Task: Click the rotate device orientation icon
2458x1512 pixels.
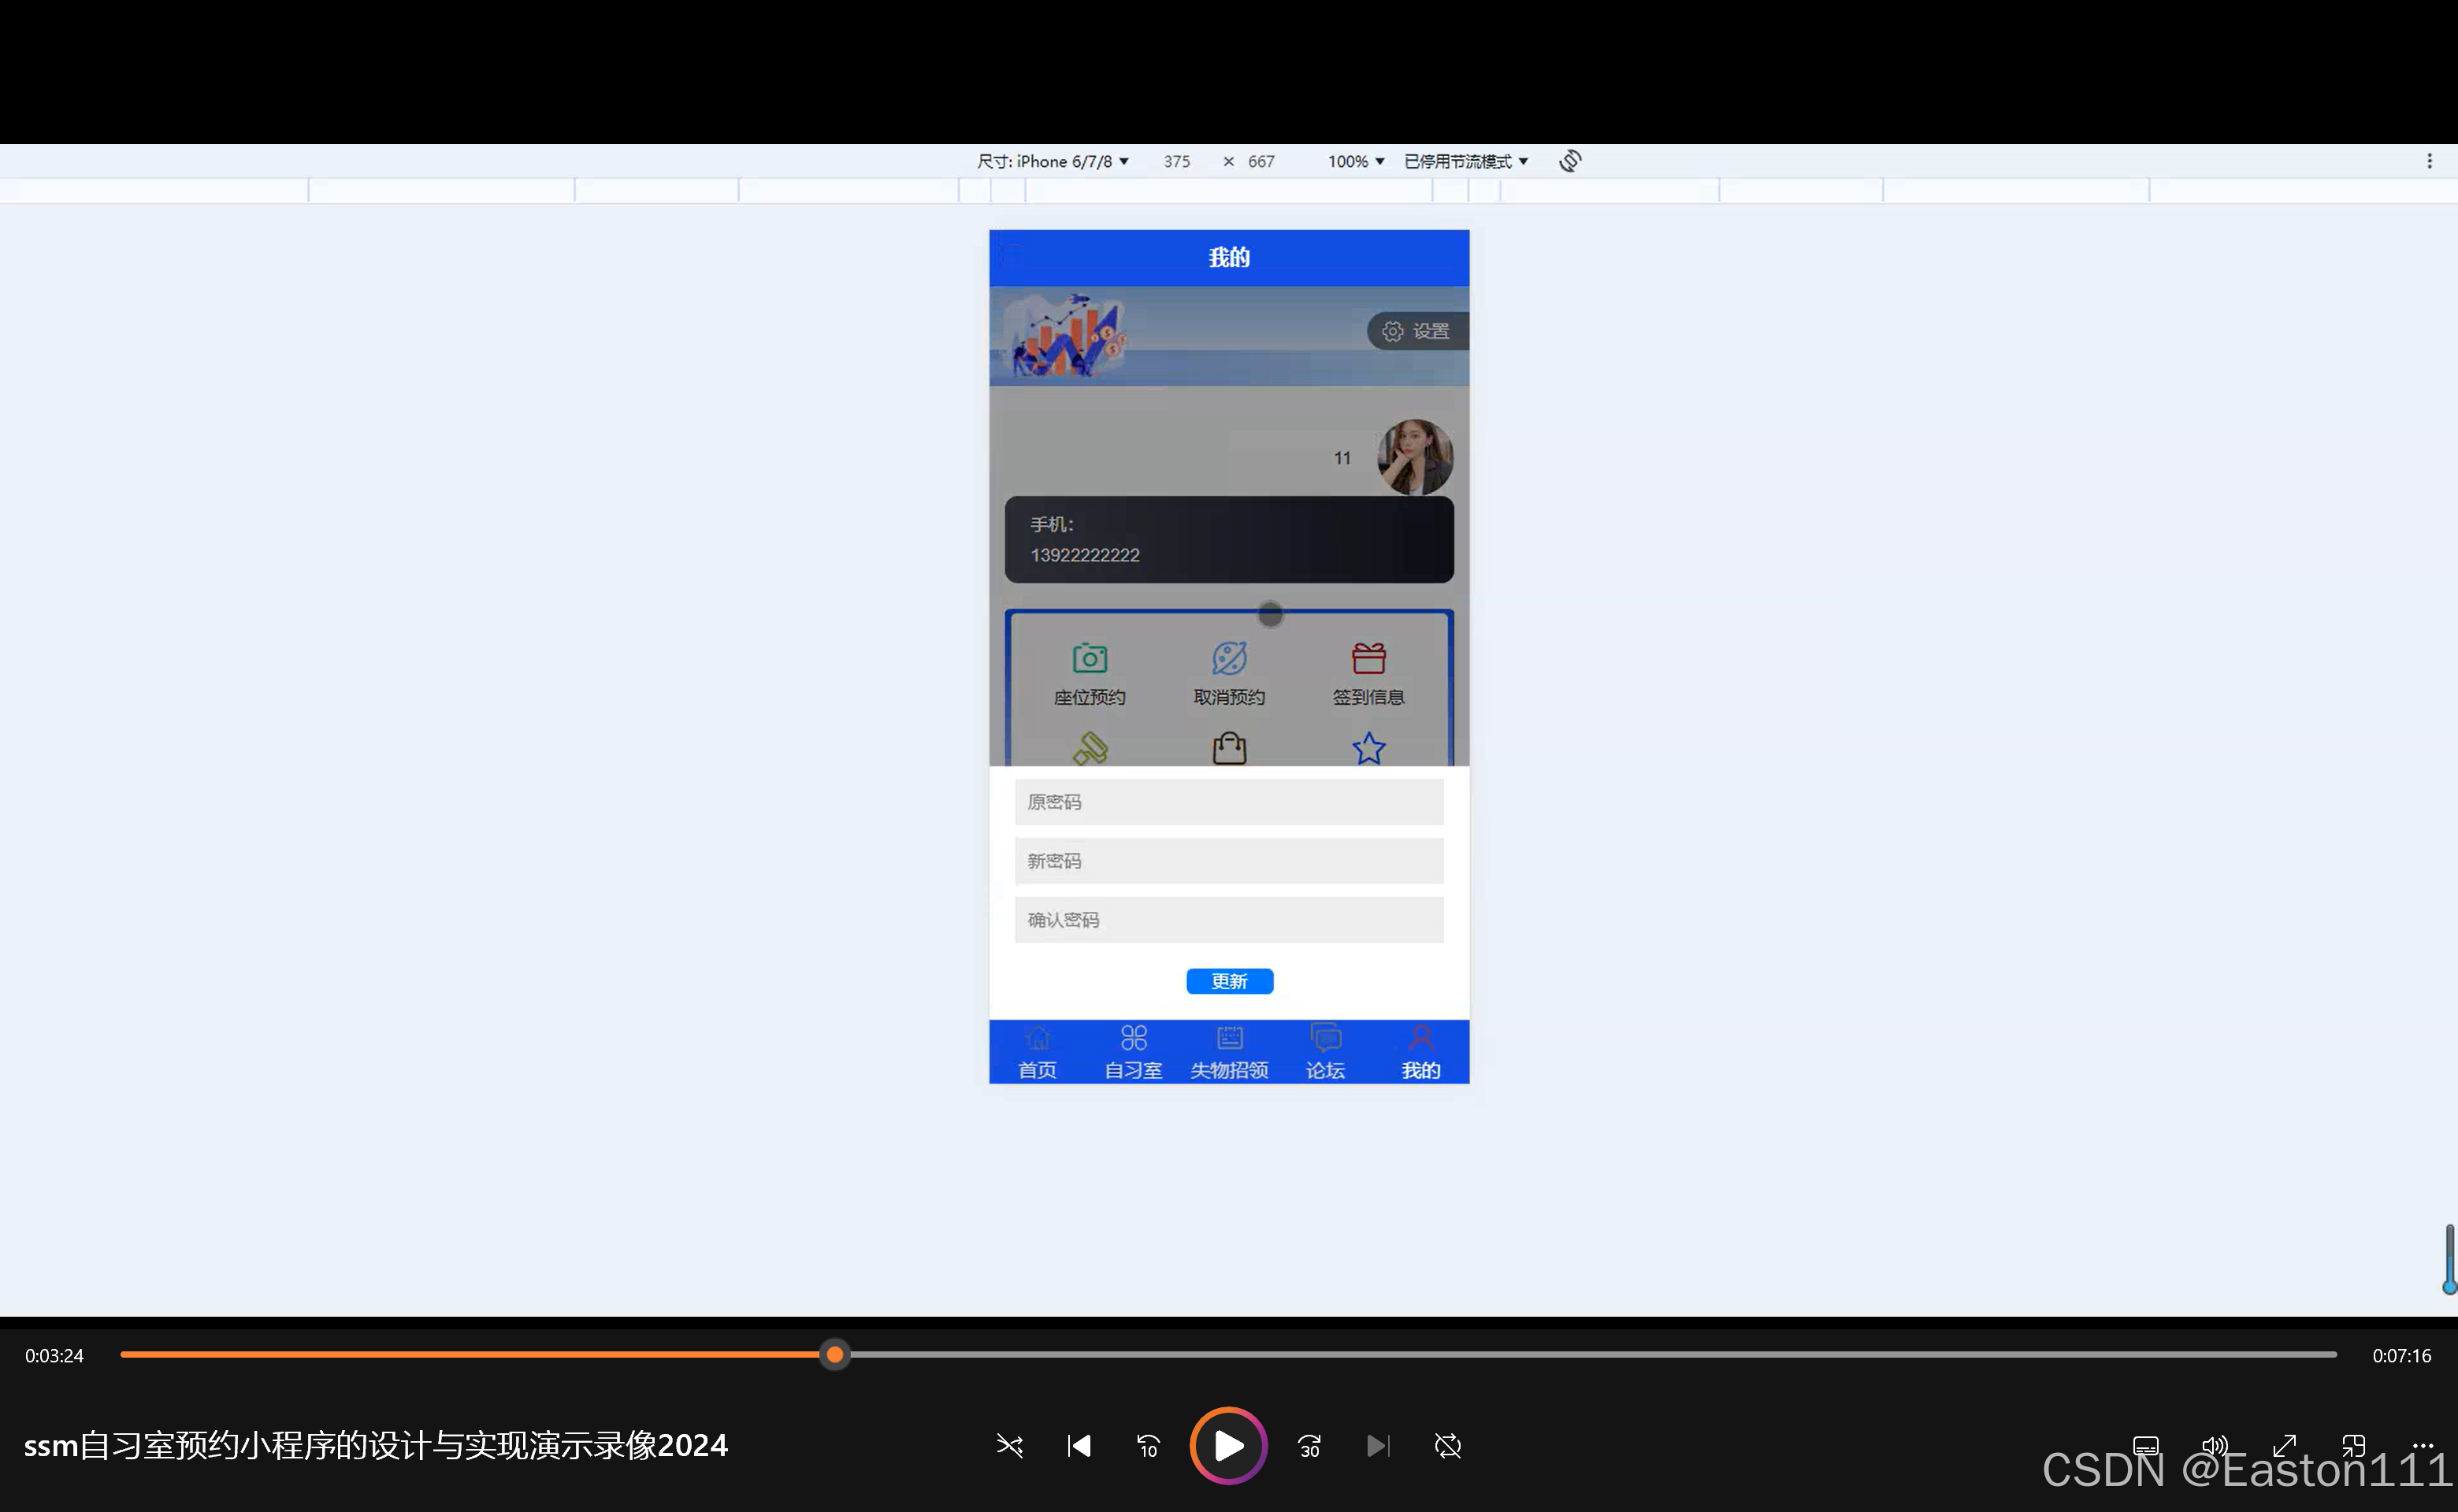Action: 1569,161
